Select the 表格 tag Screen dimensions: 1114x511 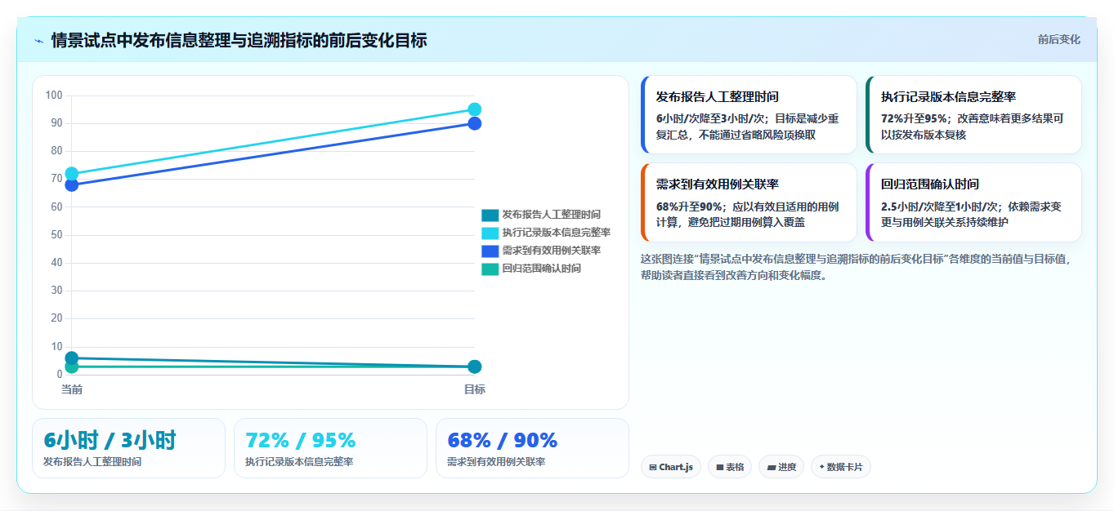coord(730,467)
